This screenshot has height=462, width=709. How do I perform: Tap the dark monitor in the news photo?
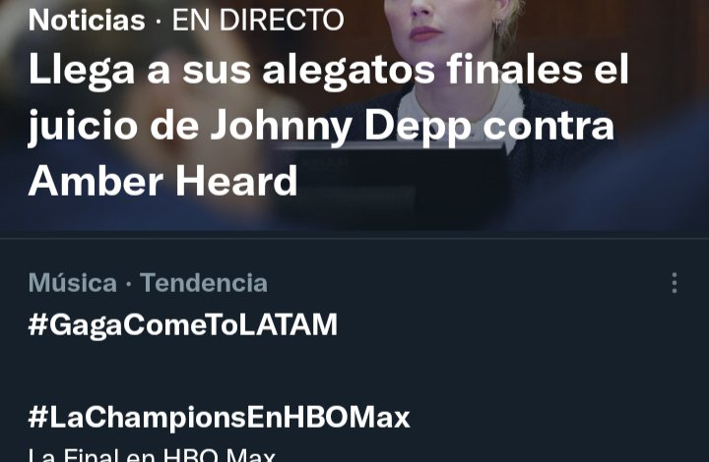pos(393,185)
